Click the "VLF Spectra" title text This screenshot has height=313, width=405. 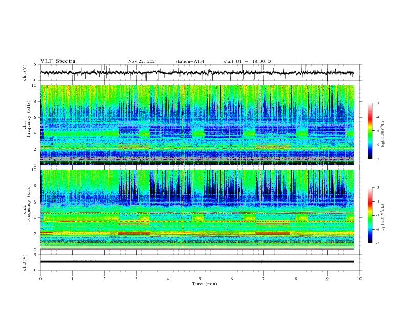58,61
